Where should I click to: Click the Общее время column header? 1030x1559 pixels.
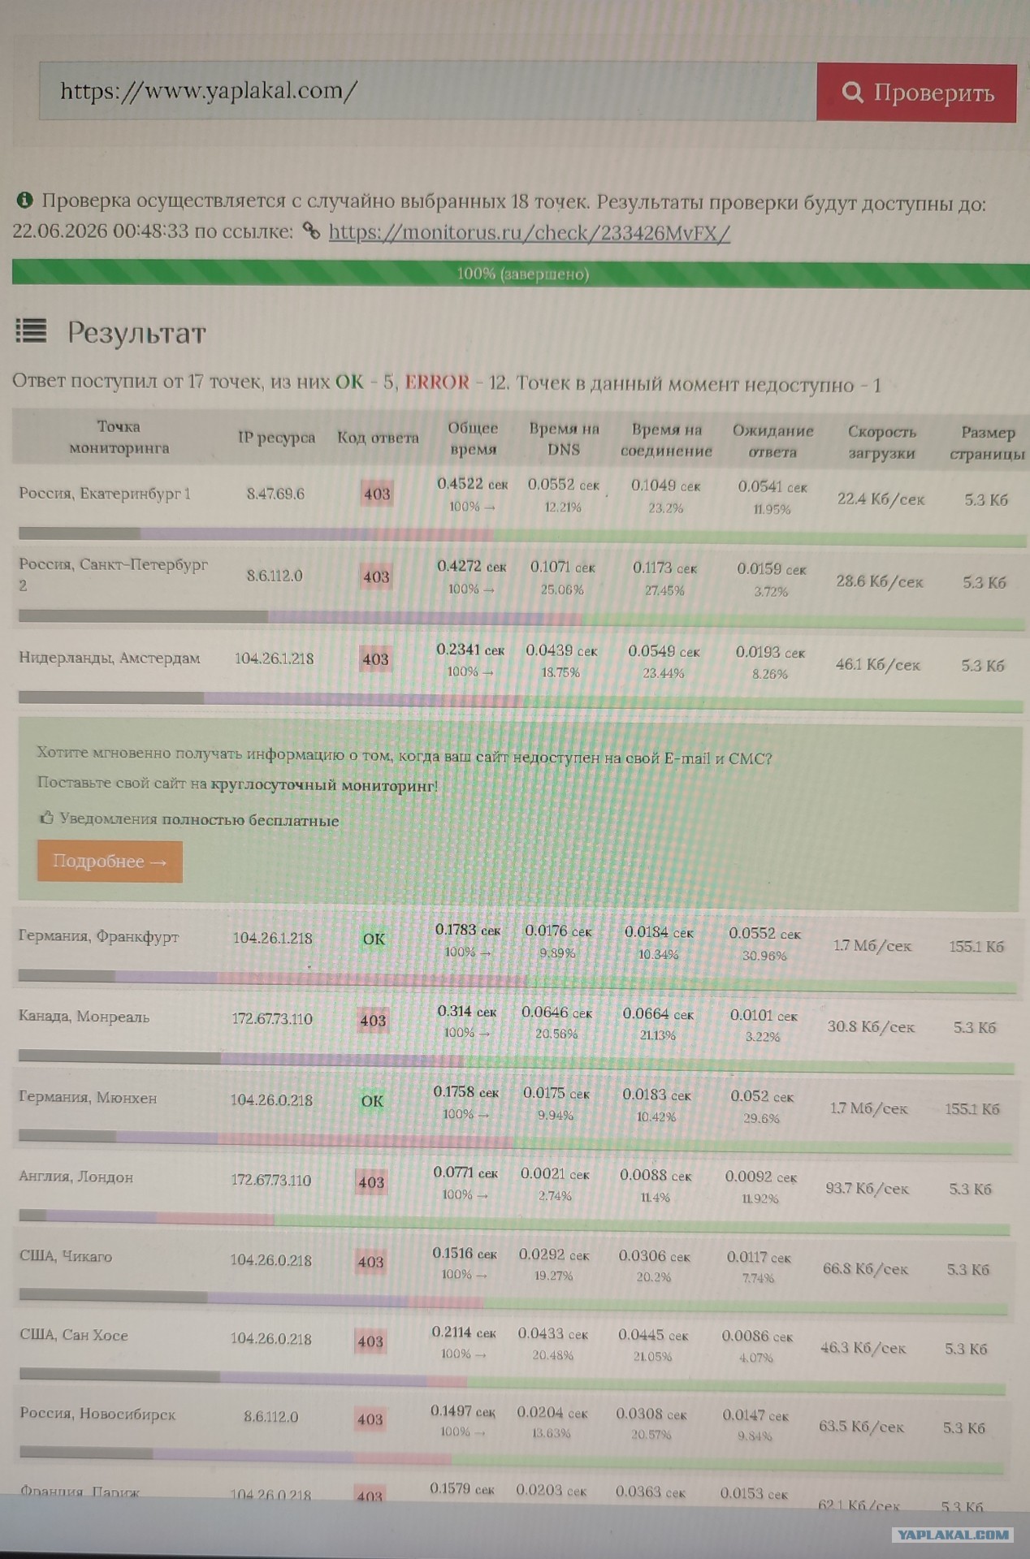[x=473, y=438]
